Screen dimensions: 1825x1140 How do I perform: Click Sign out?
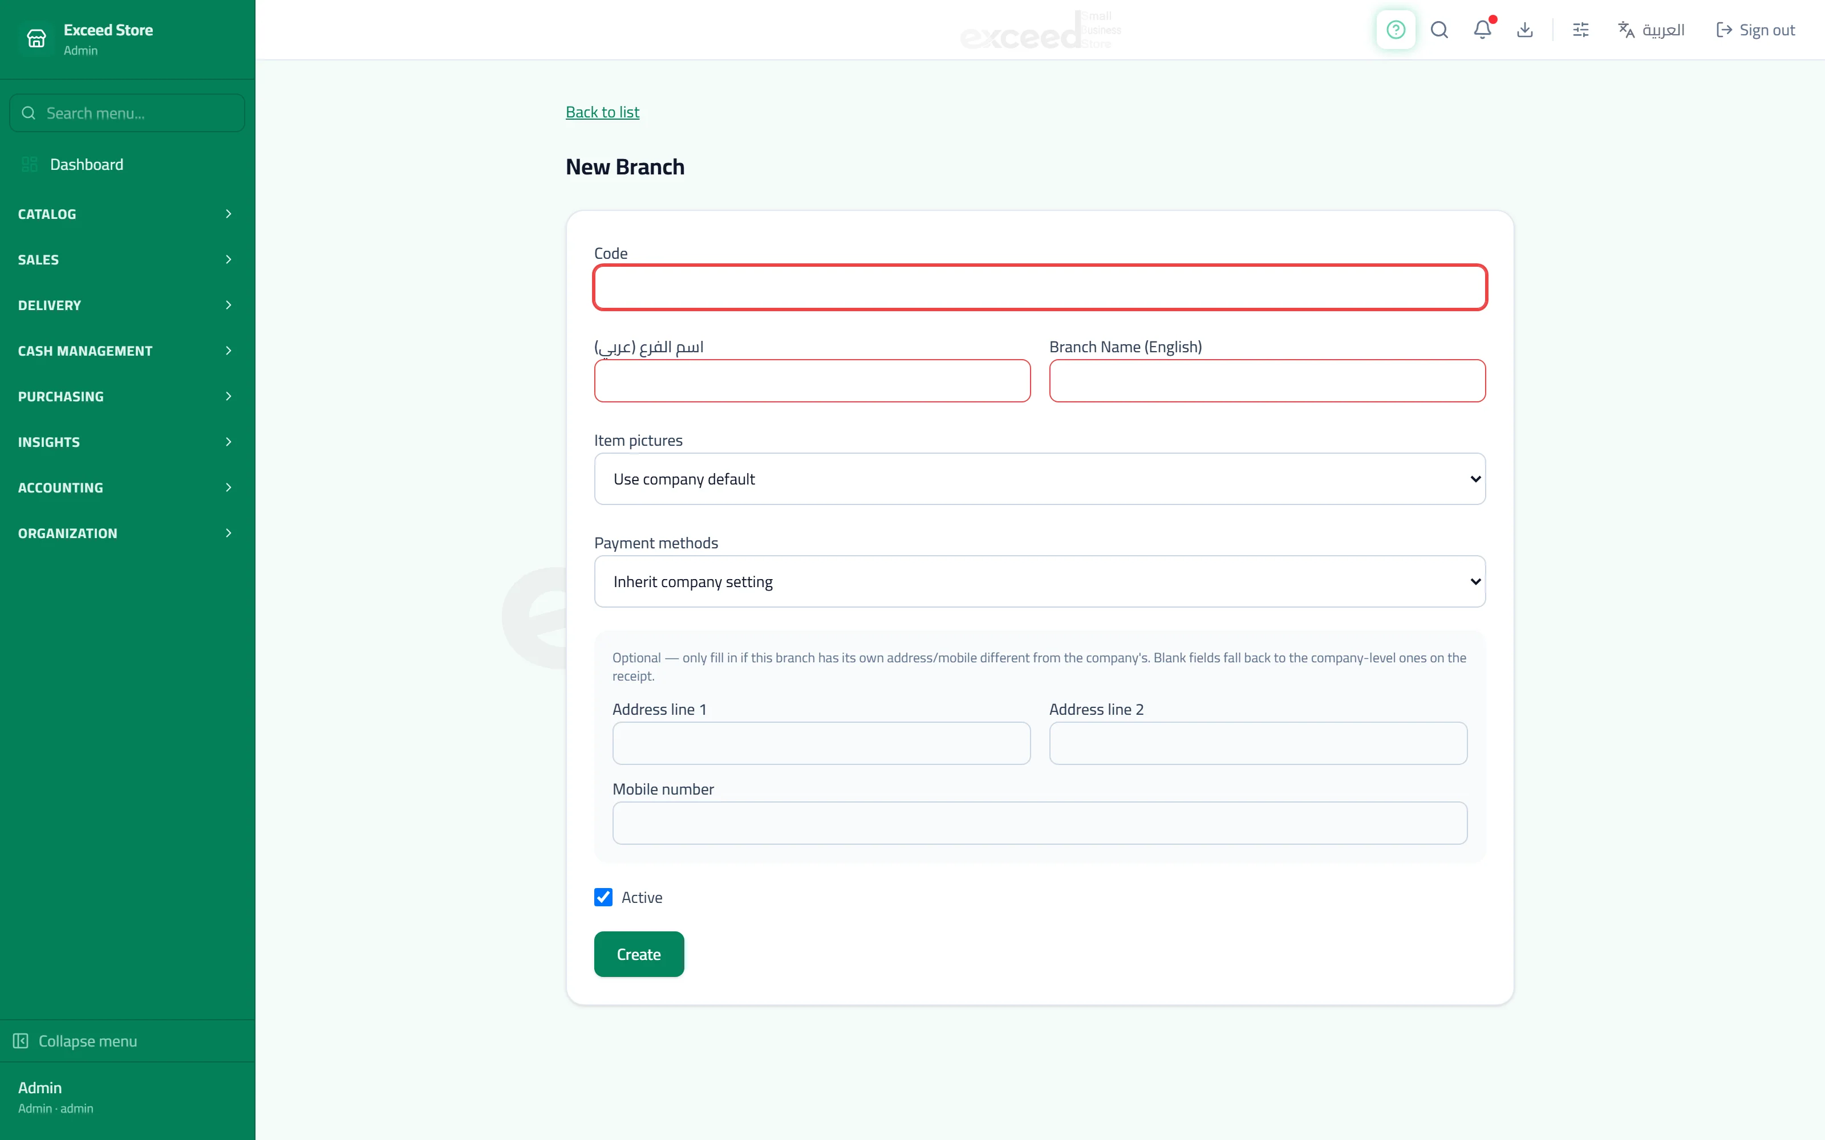coord(1755,30)
